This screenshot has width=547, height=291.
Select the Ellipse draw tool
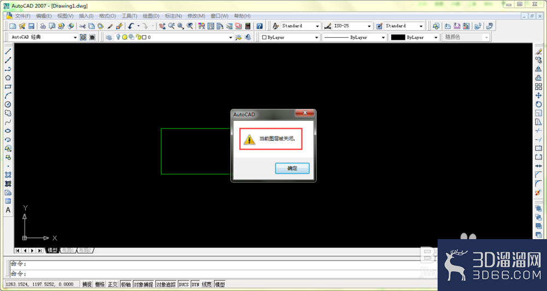[x=8, y=131]
